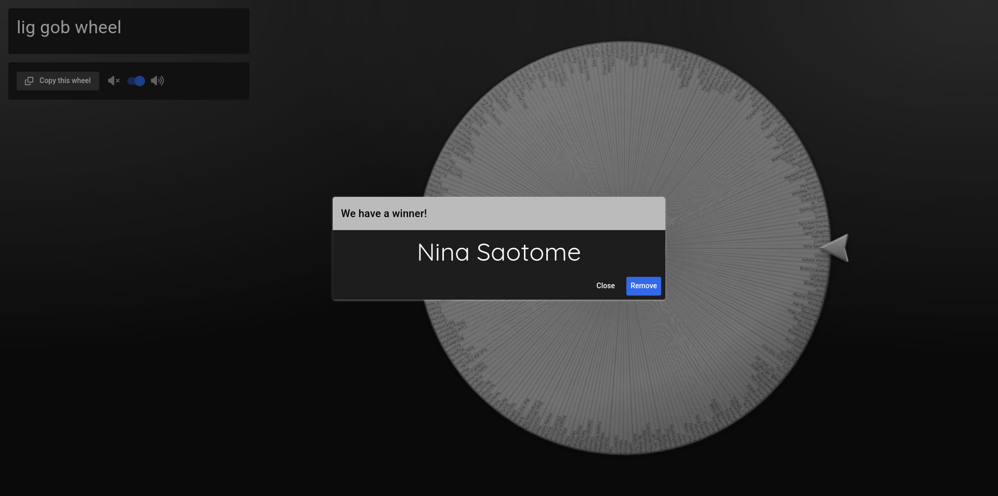998x496 pixels.
Task: Click the loud speaker volume icon
Action: tap(157, 81)
